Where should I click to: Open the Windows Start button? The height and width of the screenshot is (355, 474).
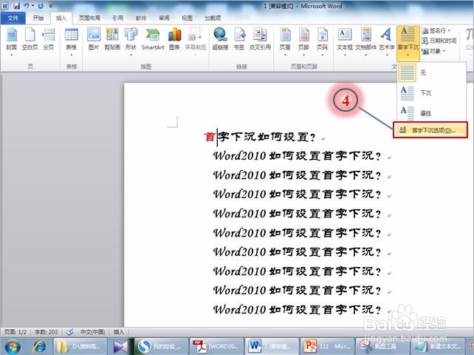12,347
